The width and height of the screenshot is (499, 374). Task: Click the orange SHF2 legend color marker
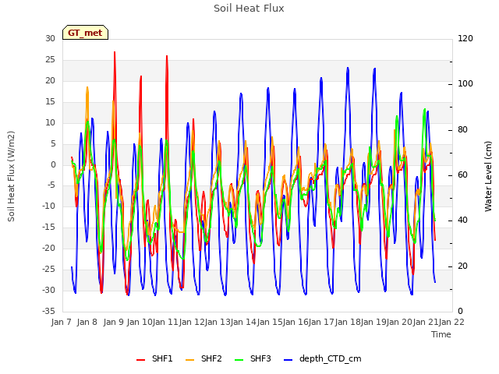[189, 360]
